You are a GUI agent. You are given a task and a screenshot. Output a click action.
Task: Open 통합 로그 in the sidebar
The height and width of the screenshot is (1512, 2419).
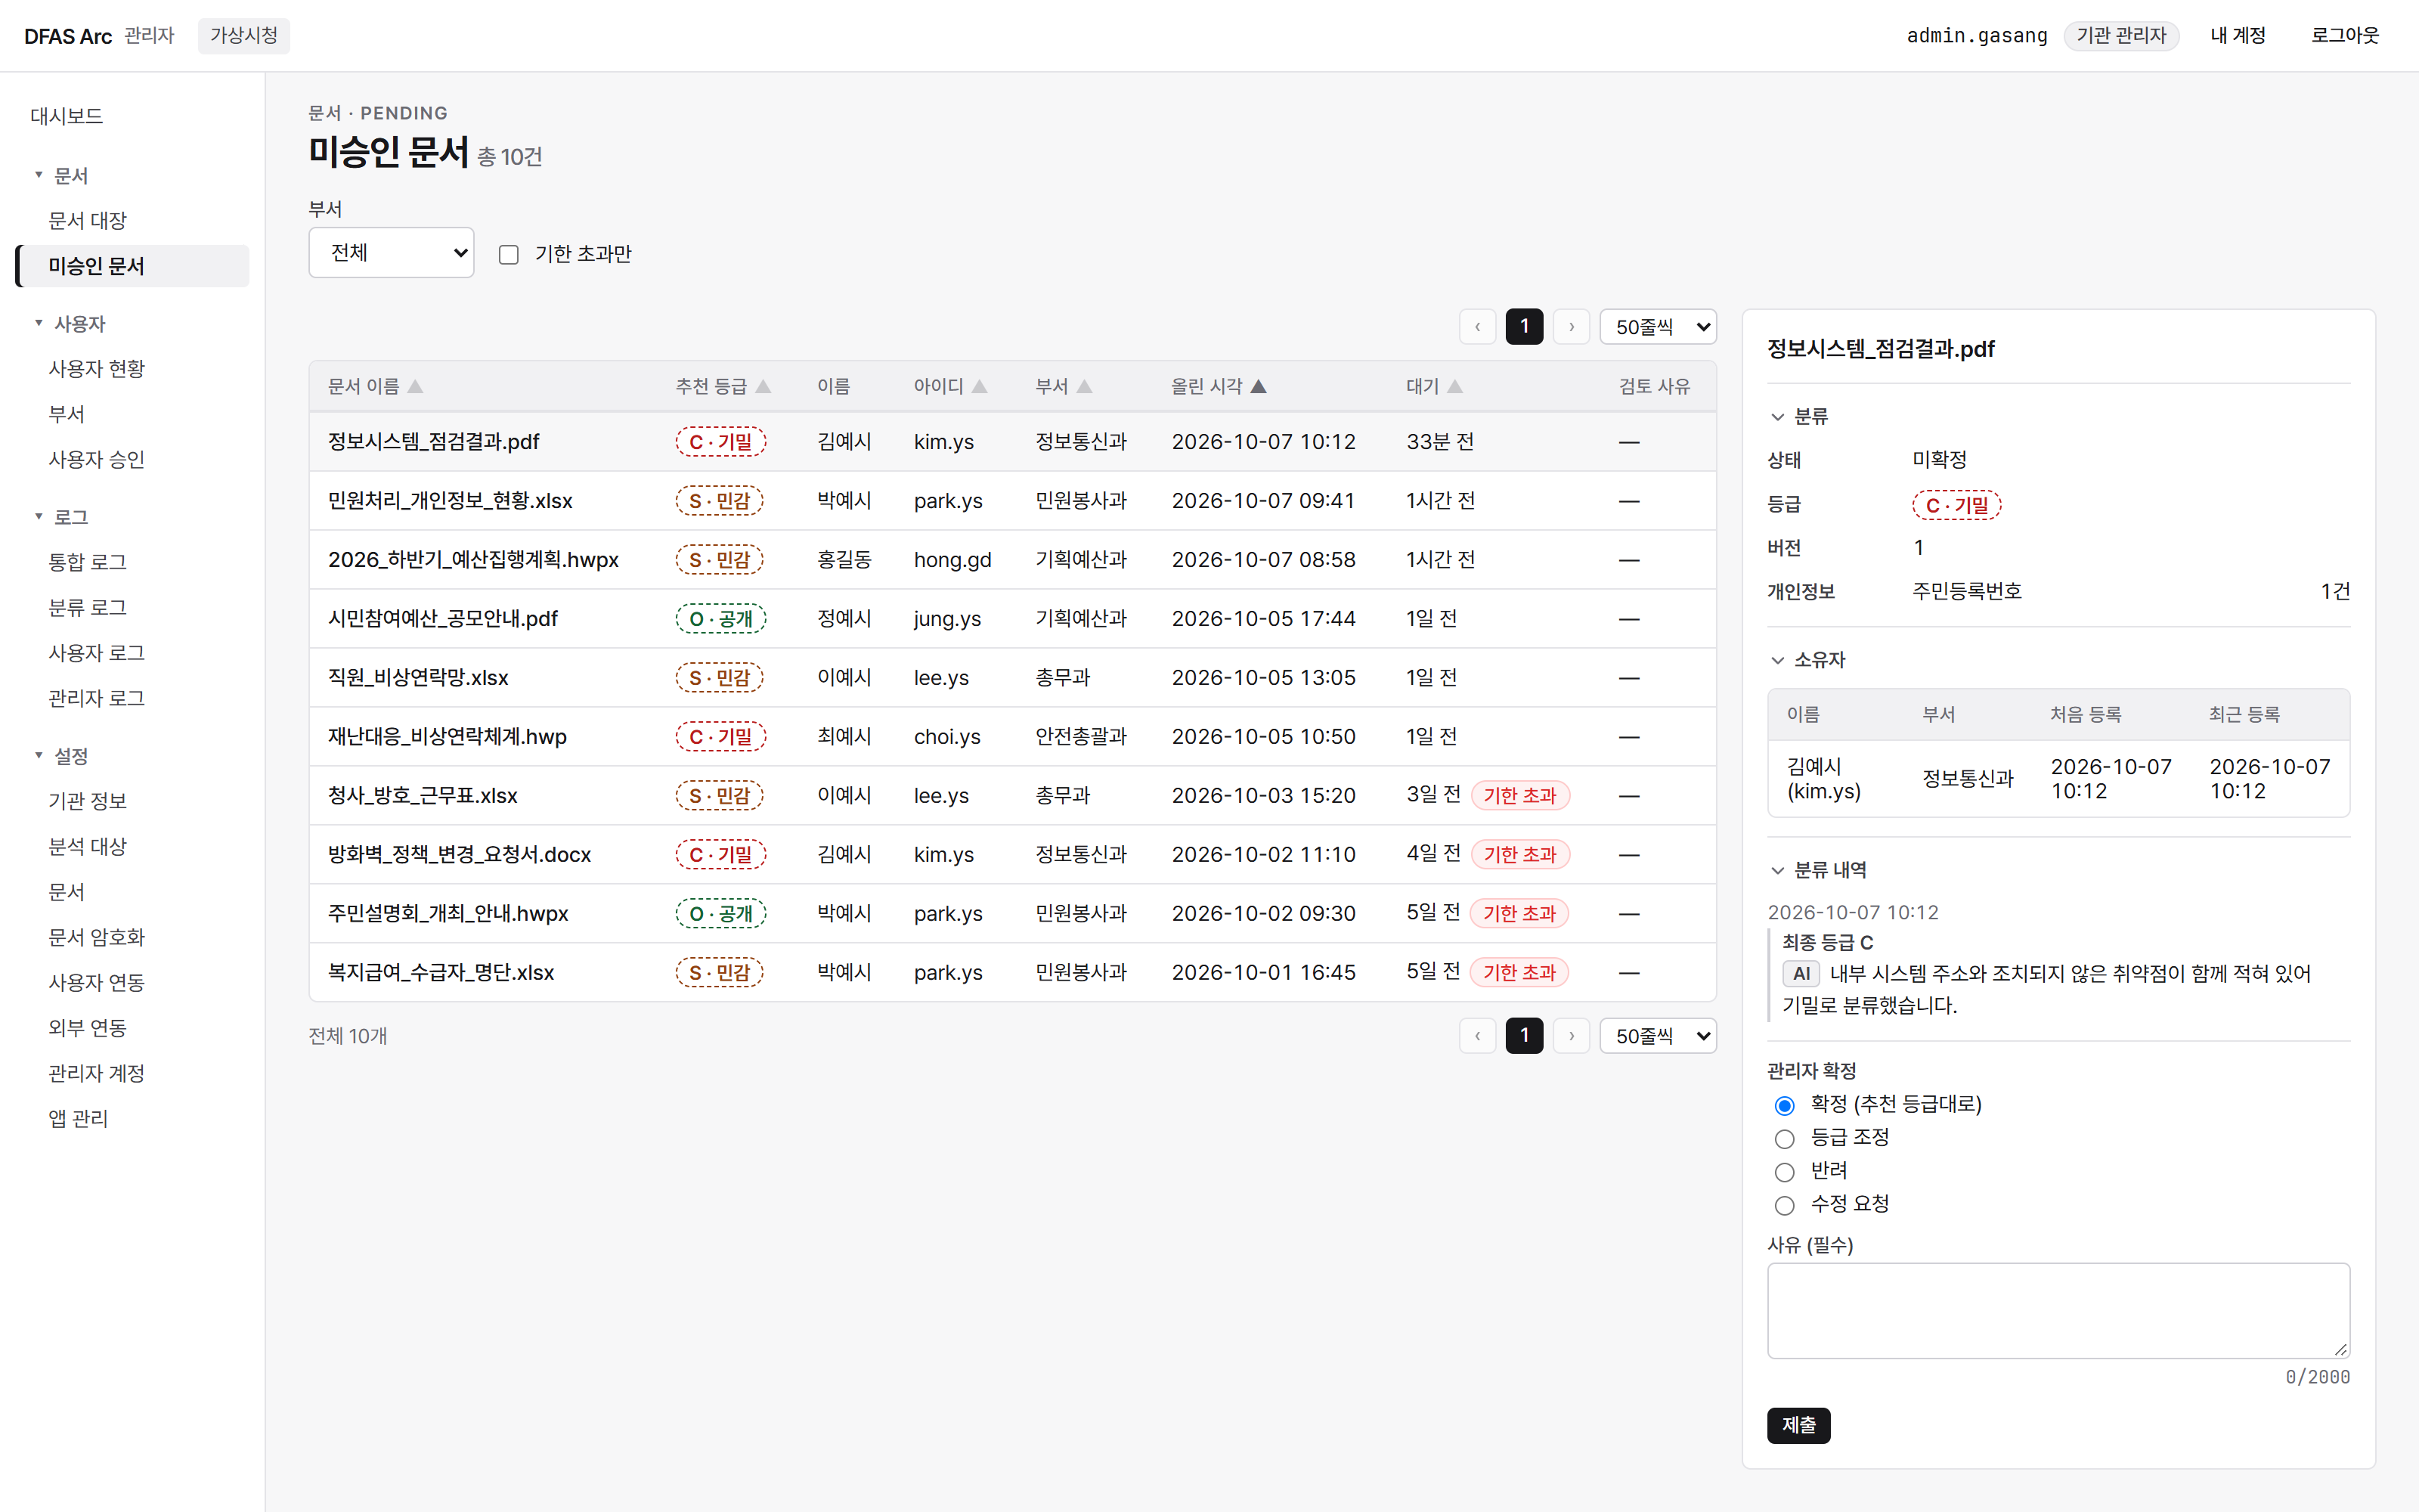[x=88, y=562]
